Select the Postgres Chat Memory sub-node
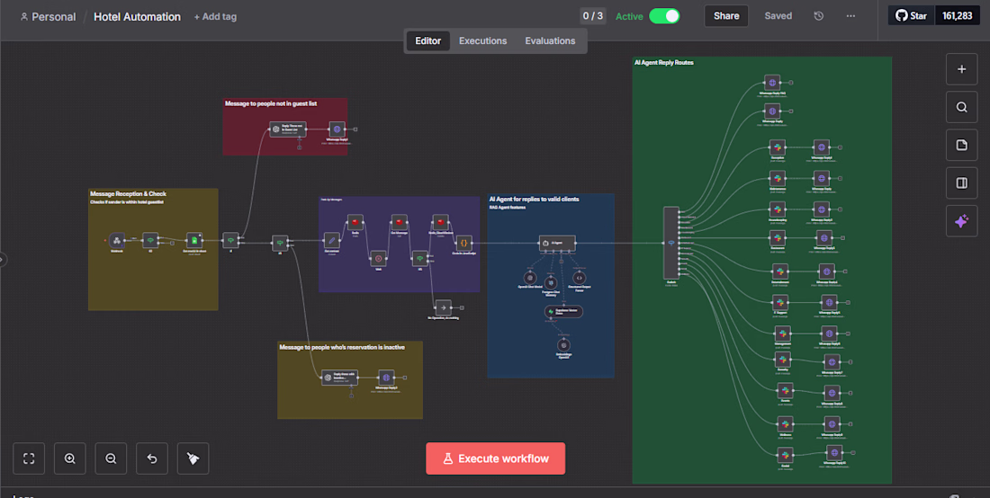990x498 pixels. pos(551,283)
